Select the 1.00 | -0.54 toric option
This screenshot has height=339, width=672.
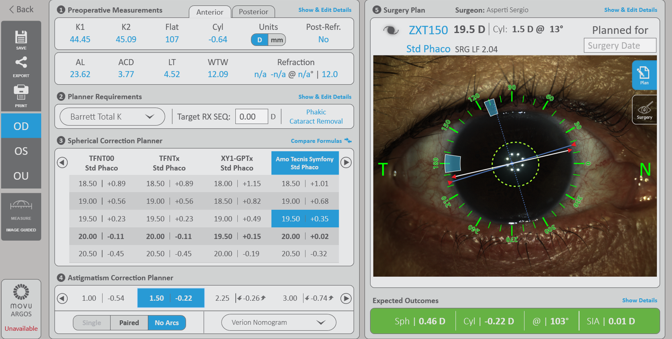(103, 298)
